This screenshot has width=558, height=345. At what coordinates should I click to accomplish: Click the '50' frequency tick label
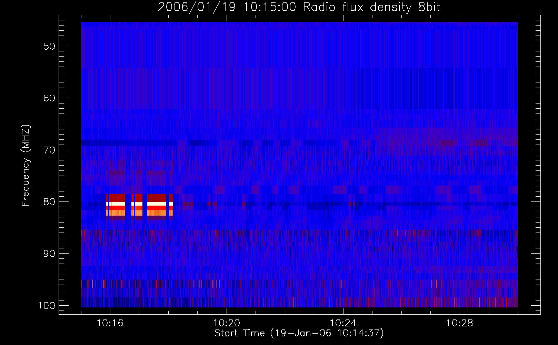(49, 46)
